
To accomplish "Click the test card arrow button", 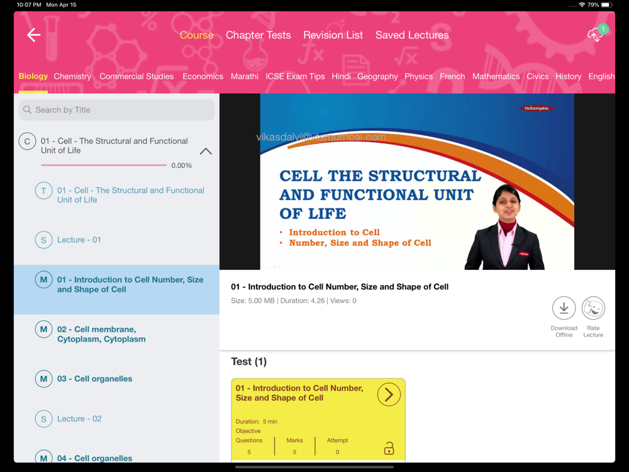I will (x=389, y=395).
